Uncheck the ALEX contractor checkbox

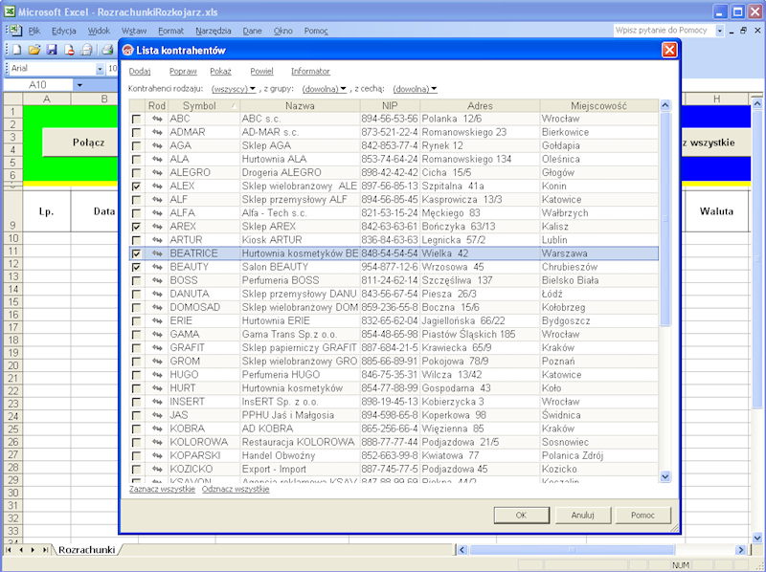click(135, 186)
